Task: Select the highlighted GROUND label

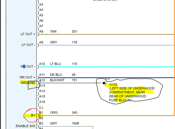Action: pyautogui.click(x=28, y=83)
